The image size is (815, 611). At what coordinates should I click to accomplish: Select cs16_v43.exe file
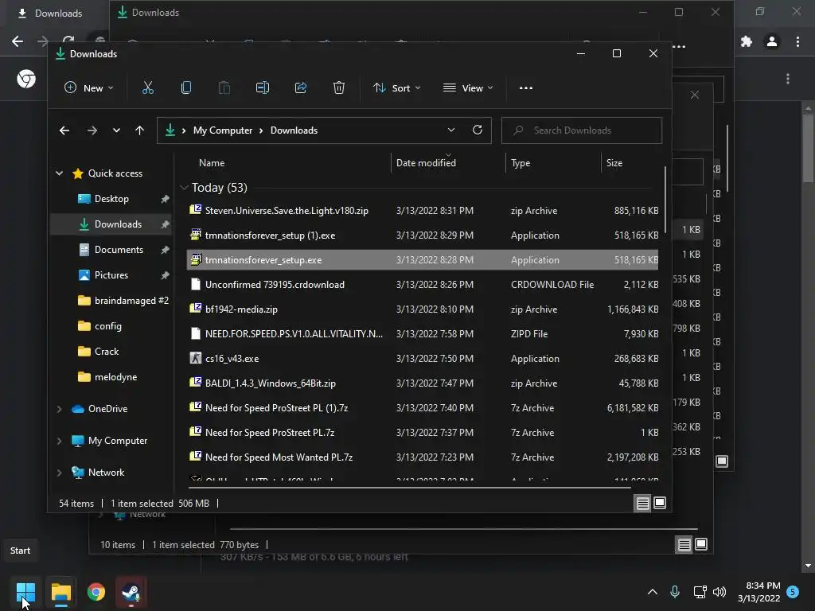pos(423,359)
